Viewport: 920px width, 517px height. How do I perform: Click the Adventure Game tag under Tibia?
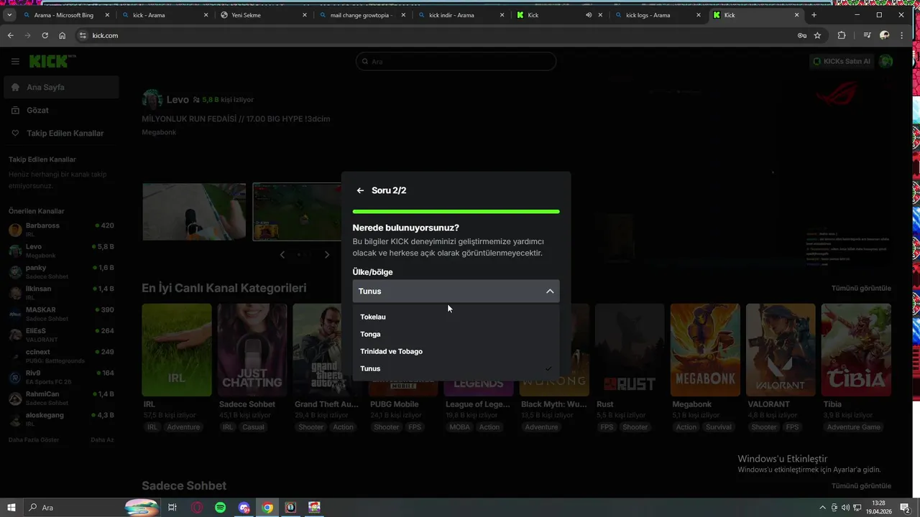(x=853, y=427)
